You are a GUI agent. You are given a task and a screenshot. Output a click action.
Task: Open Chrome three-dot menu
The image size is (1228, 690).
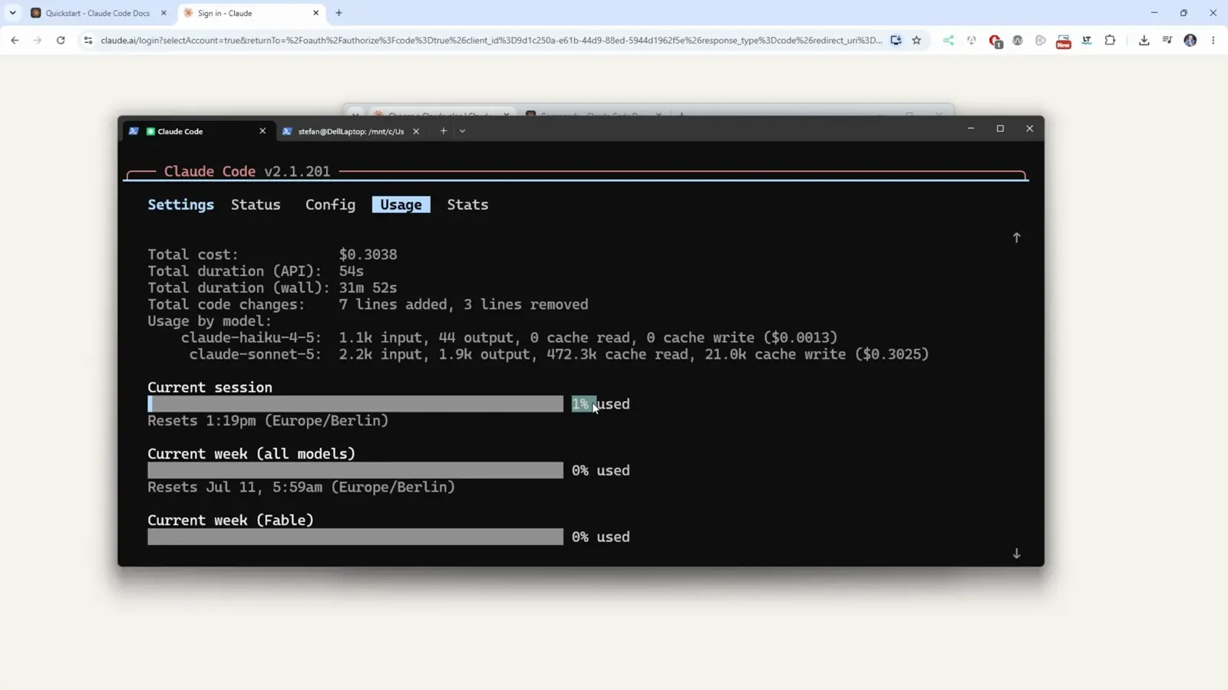pyautogui.click(x=1213, y=41)
